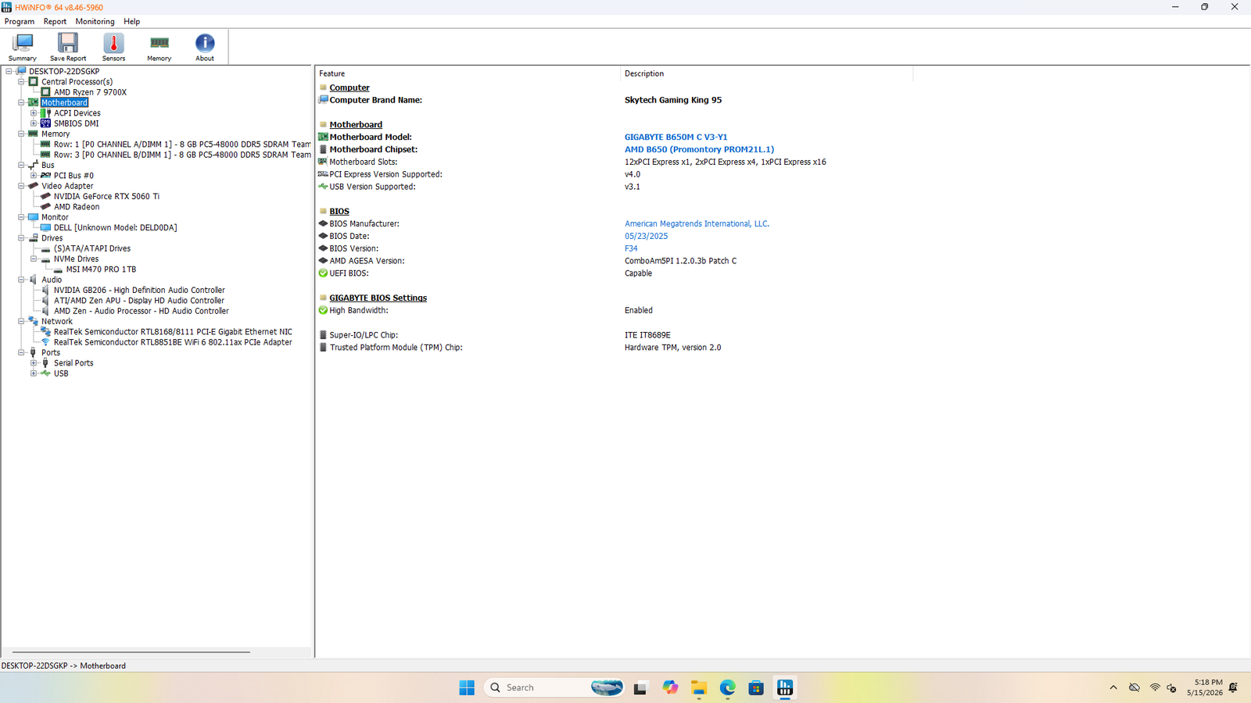Viewport: 1251px width, 703px height.
Task: Click the NVIDIA GeForce RTX 5060 Ti card icon
Action: click(x=46, y=196)
